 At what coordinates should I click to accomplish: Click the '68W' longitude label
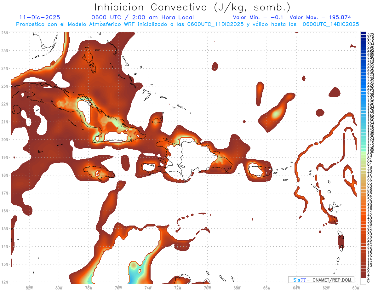[237, 288]
